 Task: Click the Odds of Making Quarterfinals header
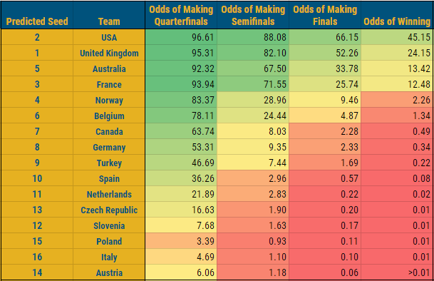[181, 15]
